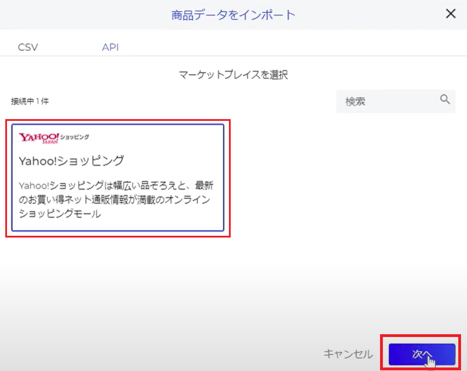Image resolution: width=467 pixels, height=371 pixels.
Task: Click the 商品データをインポート title text
Action: pos(233,15)
